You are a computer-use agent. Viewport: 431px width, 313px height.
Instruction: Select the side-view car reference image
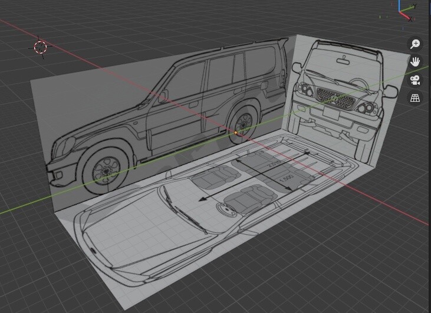click(x=165, y=118)
